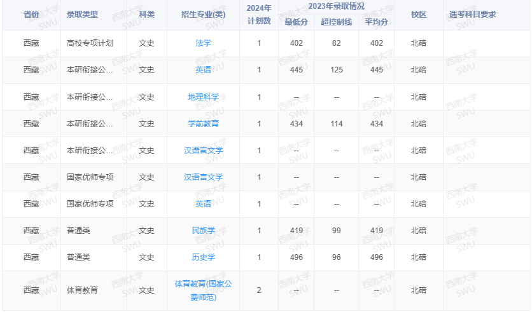Select the 超控制线 value 99 in 民族学 row
The image size is (532, 312).
[336, 231]
